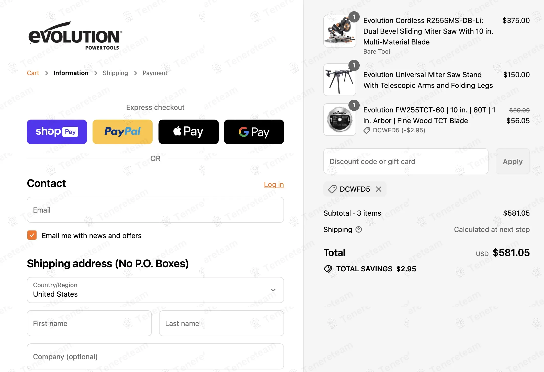This screenshot has width=544, height=372.
Task: Open the miter saw product thumbnail
Action: tap(339, 31)
